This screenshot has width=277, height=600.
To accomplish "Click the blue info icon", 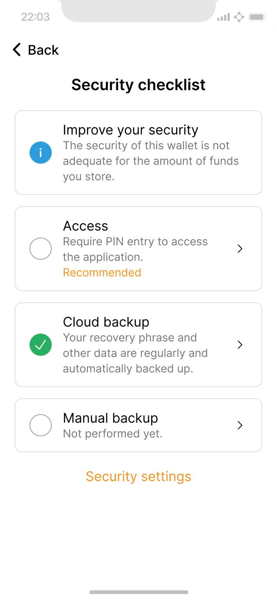I will [41, 153].
